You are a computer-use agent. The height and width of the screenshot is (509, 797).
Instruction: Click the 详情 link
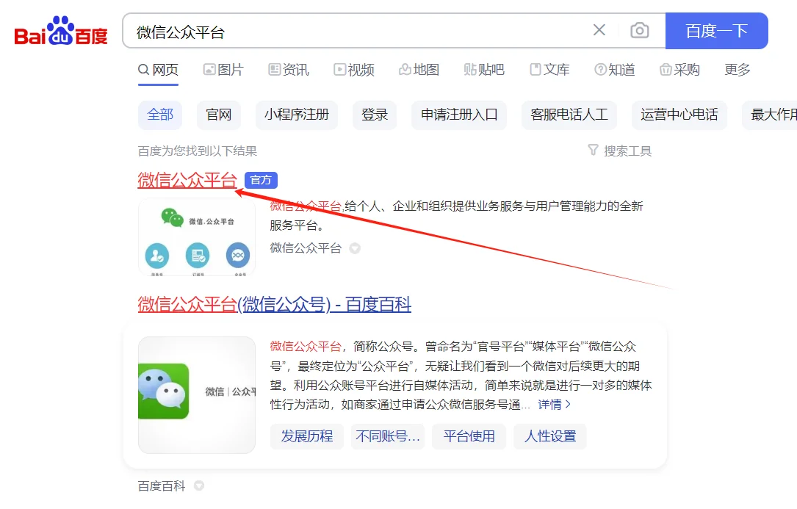554,405
